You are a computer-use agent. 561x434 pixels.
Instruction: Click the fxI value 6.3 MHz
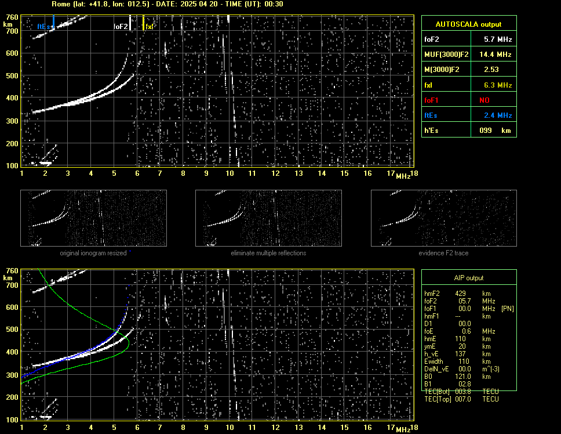pyautogui.click(x=498, y=85)
